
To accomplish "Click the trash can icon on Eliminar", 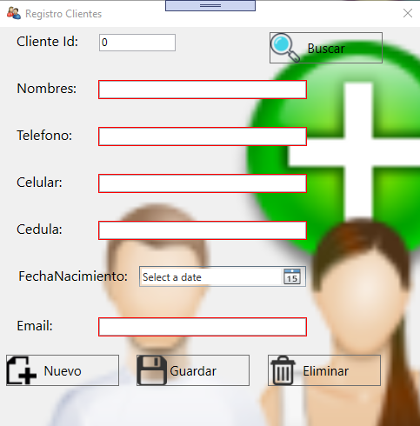I will (283, 370).
